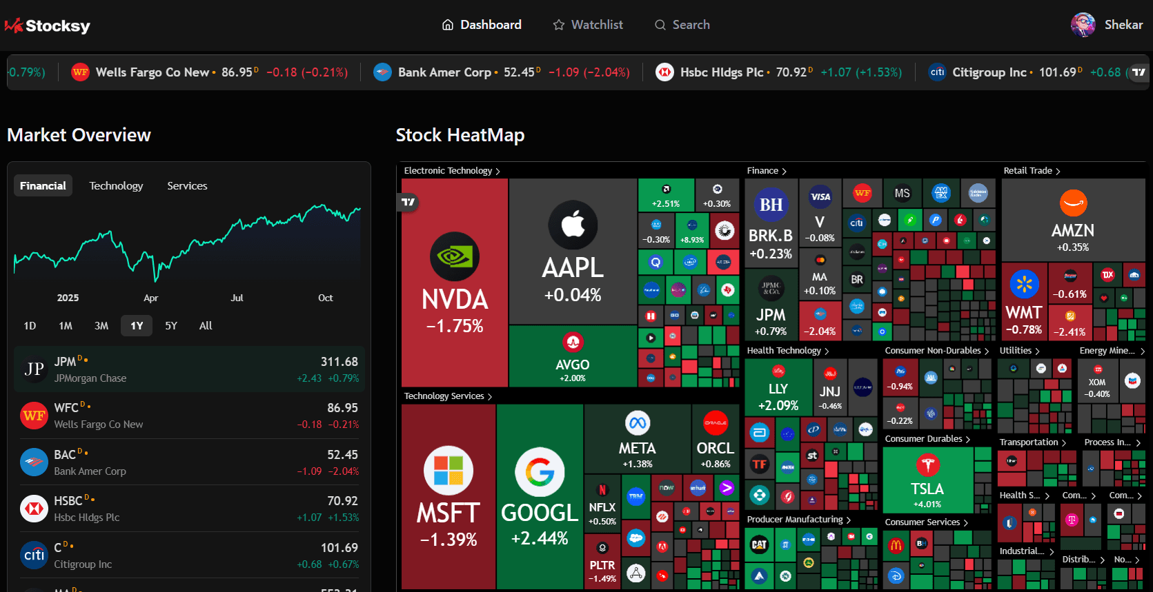Click the NFLX heatmap tile
1153x592 pixels.
602,505
